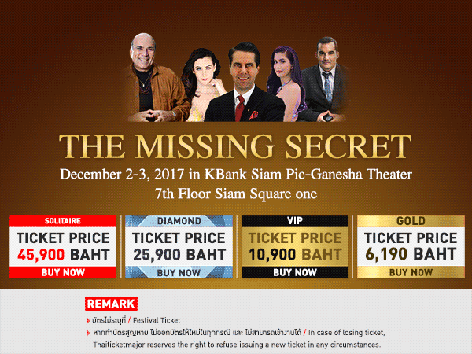Click the 10,900 BAHT price text
Screen dimensions: 472x354
[295, 255]
